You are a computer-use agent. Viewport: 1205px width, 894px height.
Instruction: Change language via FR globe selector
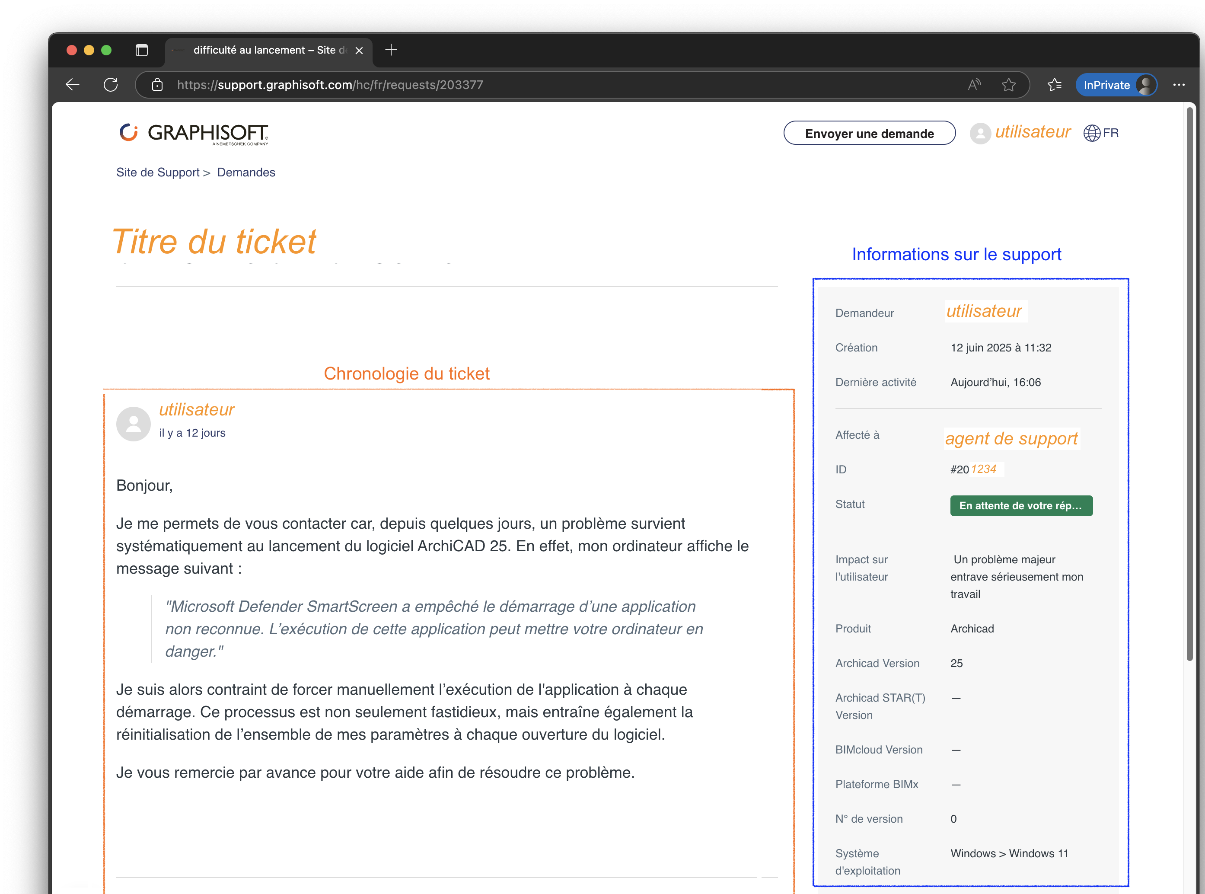[x=1100, y=133]
